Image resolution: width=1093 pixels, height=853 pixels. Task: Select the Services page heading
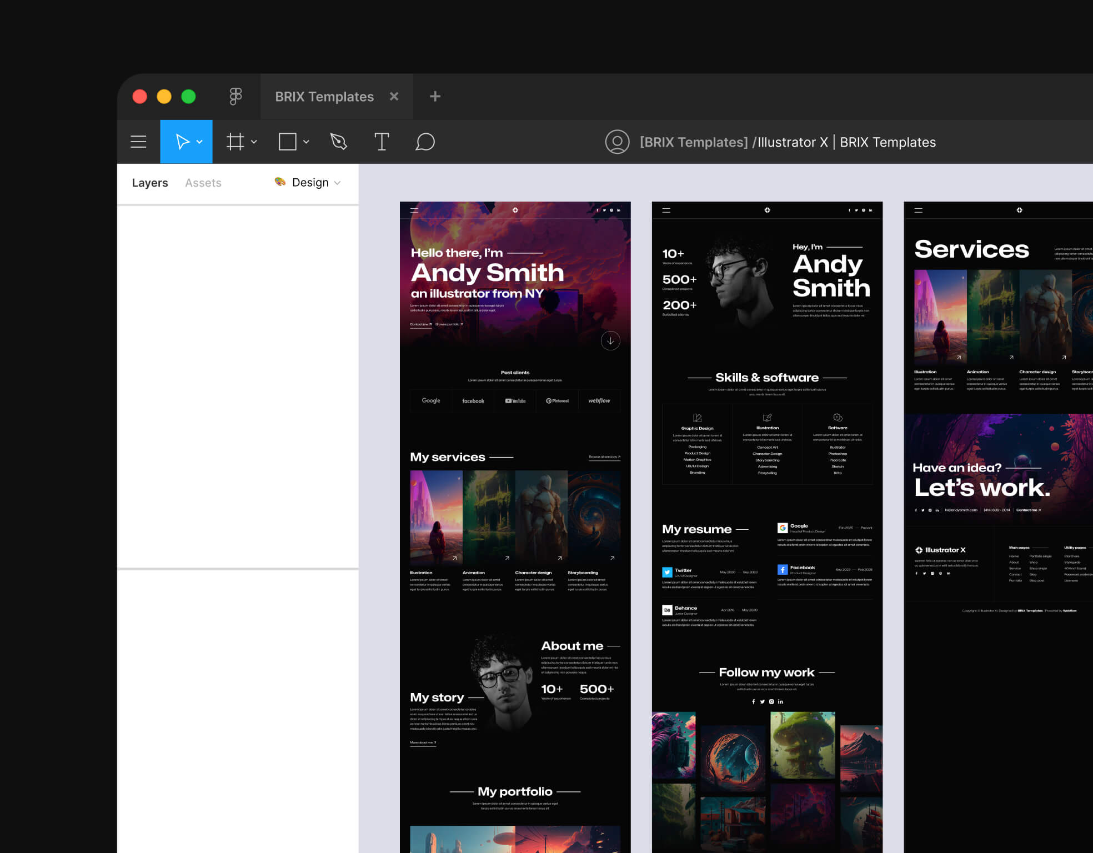click(x=971, y=249)
